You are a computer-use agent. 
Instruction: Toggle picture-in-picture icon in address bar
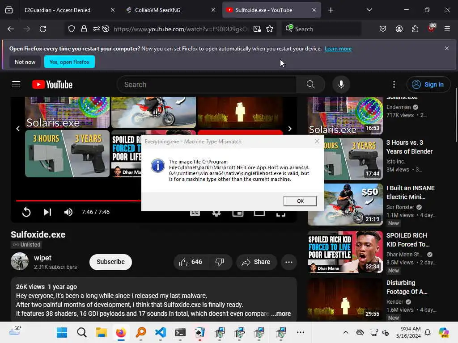pos(257,29)
